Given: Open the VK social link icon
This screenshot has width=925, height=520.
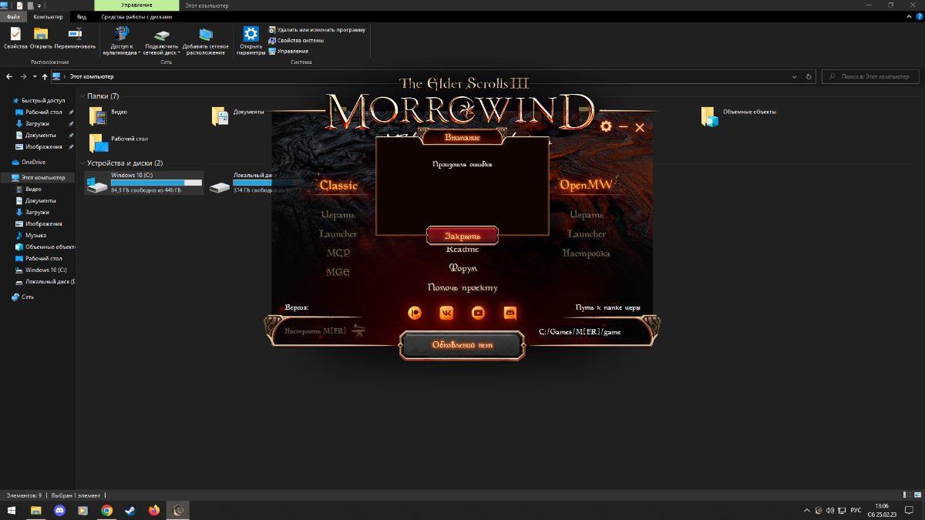Looking at the screenshot, I should click(x=447, y=313).
